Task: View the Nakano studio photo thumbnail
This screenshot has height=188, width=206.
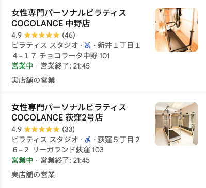Action: (177, 30)
